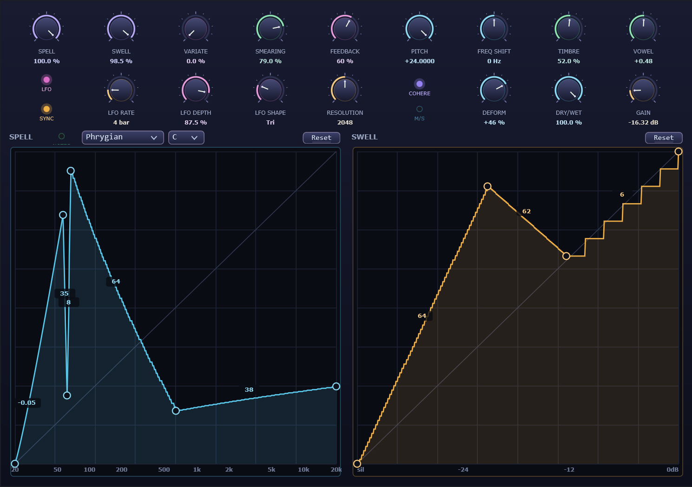Viewport: 692px width, 487px height.
Task: Click the LFO DEPTH knob
Action: tap(196, 90)
